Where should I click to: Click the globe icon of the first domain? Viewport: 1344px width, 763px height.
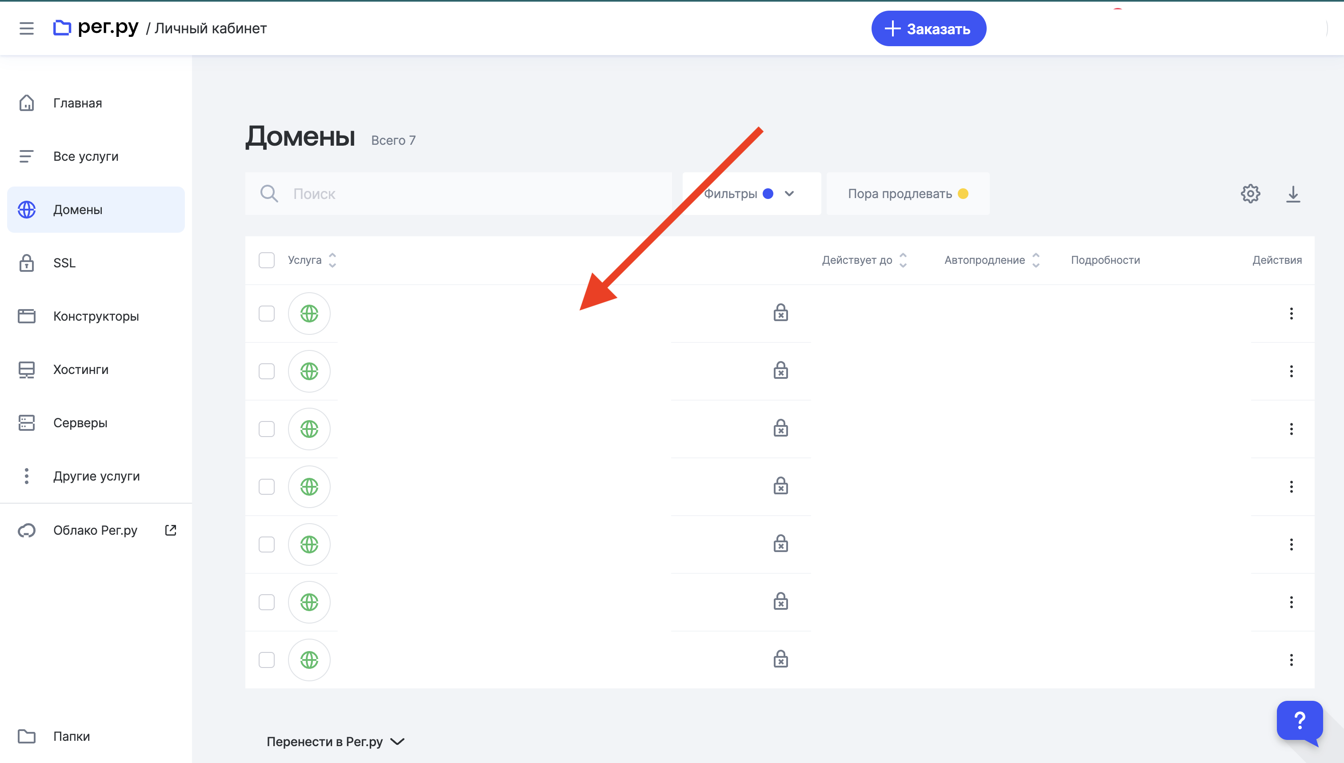(x=309, y=314)
